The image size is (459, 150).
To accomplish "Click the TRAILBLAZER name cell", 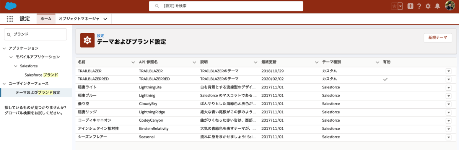I will (90, 71).
